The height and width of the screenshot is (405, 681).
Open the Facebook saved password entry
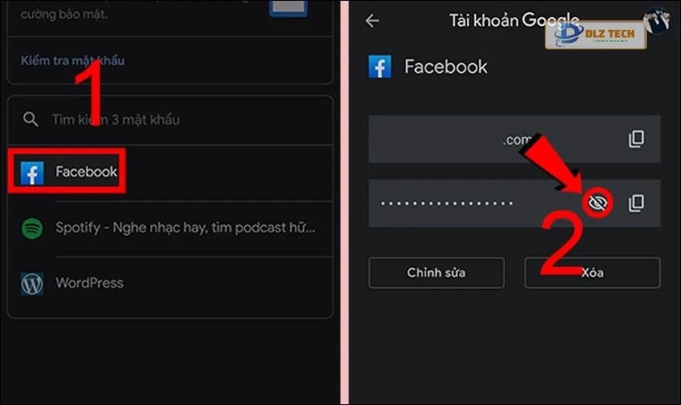(170, 173)
